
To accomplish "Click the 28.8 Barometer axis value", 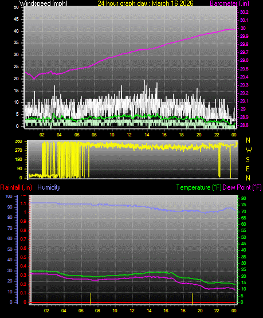I will pyautogui.click(x=244, y=125).
